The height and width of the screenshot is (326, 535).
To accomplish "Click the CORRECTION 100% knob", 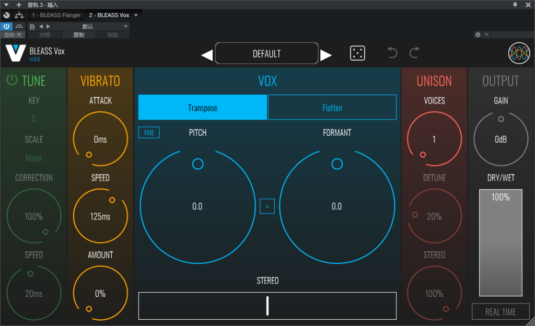I will click(34, 216).
